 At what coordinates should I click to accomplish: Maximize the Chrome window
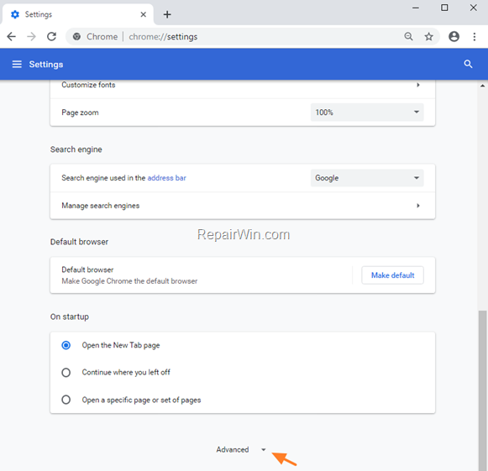point(444,8)
